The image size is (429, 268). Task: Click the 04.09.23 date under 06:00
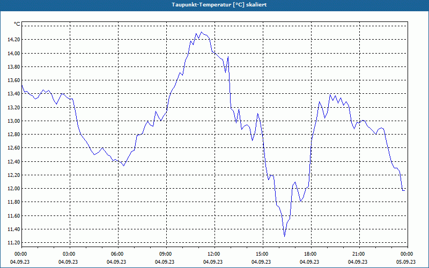[x=116, y=262]
